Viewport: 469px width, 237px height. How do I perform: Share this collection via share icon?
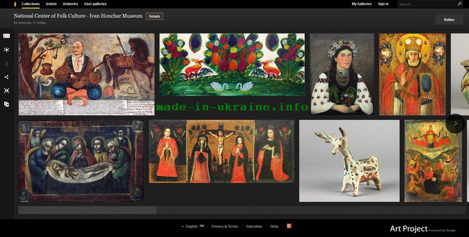pyautogui.click(x=6, y=77)
